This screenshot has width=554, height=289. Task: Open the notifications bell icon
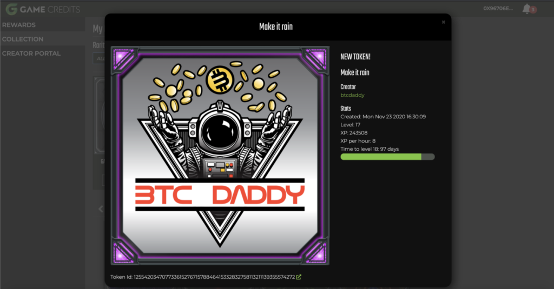tap(526, 9)
